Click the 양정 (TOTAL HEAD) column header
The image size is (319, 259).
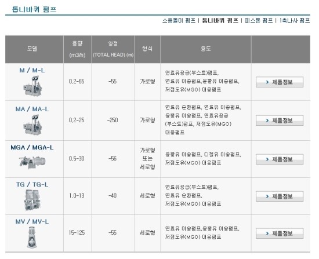(113, 49)
